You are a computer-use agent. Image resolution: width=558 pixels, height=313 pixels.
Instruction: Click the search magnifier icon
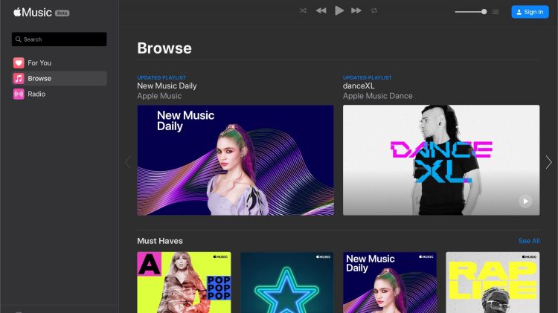point(19,39)
